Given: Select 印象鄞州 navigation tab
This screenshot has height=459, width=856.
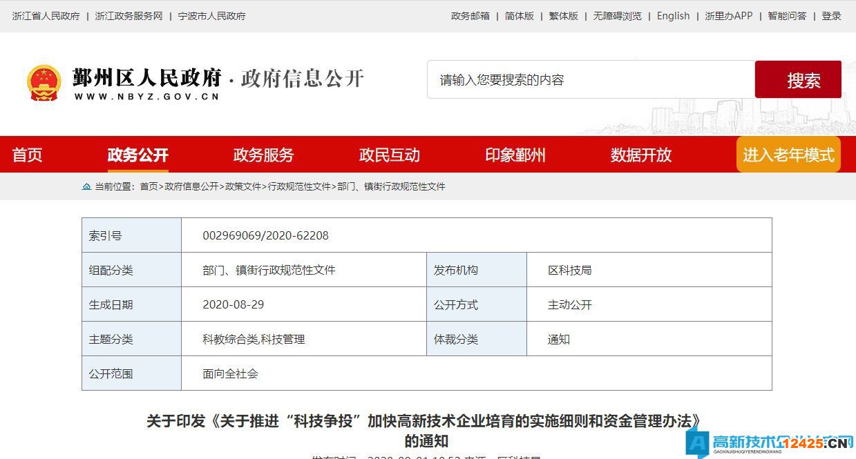Looking at the screenshot, I should (515, 155).
